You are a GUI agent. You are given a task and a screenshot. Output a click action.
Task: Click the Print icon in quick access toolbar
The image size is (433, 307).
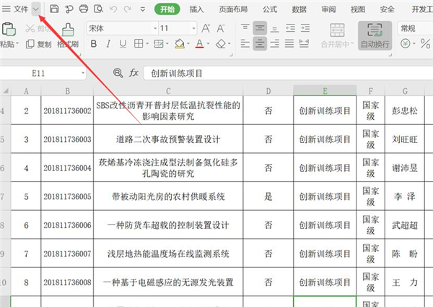pyautogui.click(x=83, y=9)
